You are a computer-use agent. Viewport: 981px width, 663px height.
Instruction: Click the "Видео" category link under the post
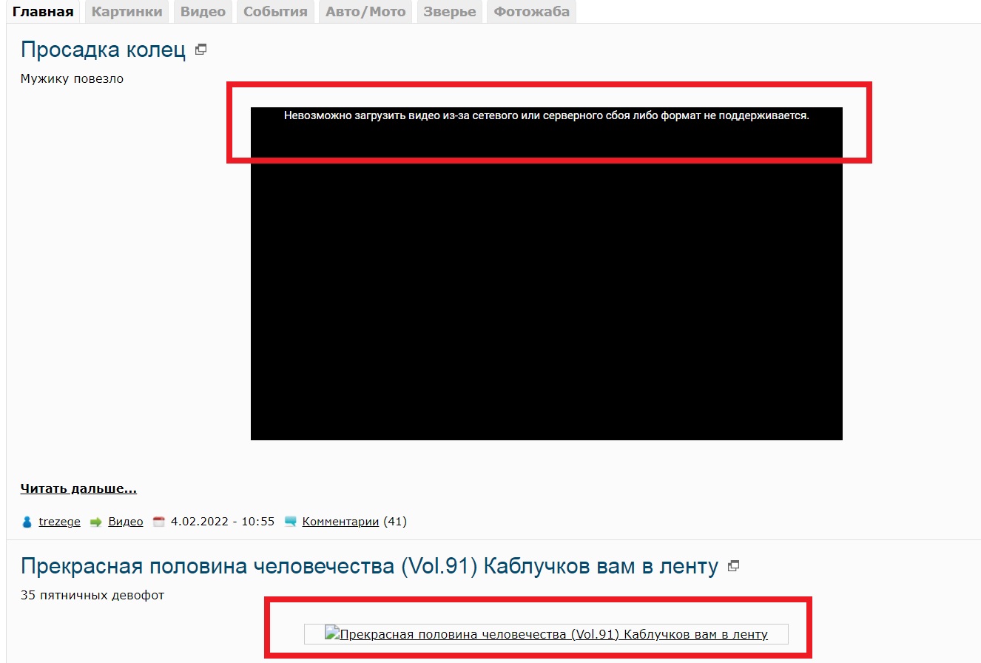tap(125, 522)
